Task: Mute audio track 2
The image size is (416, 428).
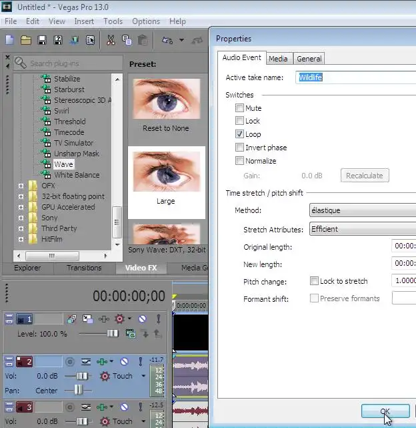Action: coord(124,362)
